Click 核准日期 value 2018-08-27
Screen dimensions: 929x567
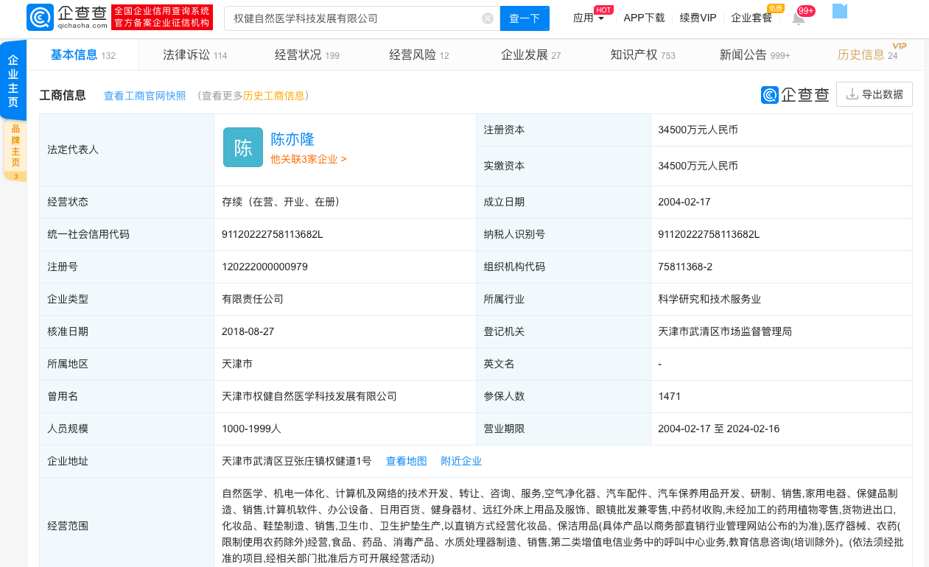[x=248, y=331]
